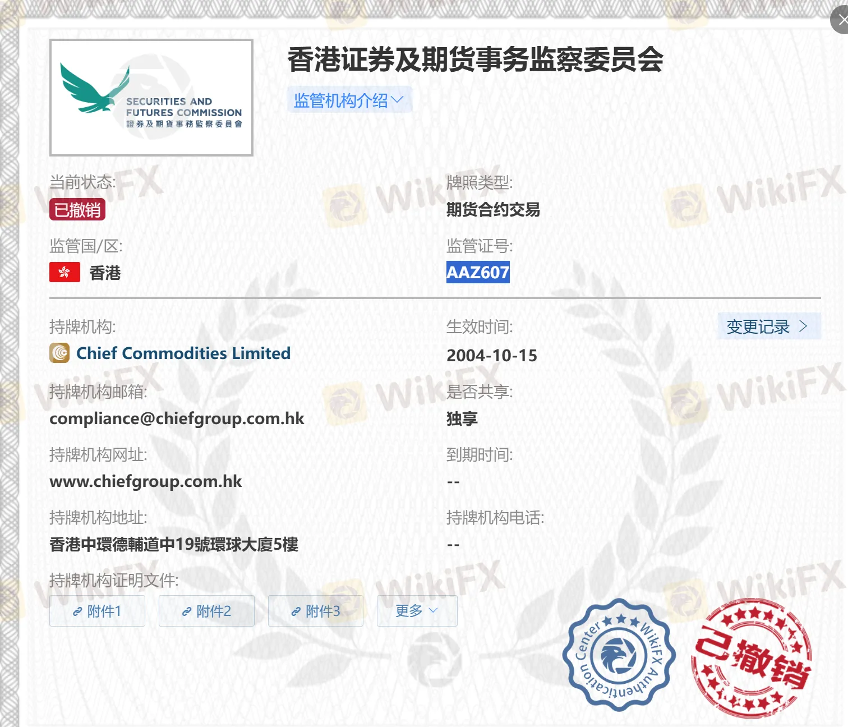Click the www.chiefgroup.com.hk website text

[146, 481]
